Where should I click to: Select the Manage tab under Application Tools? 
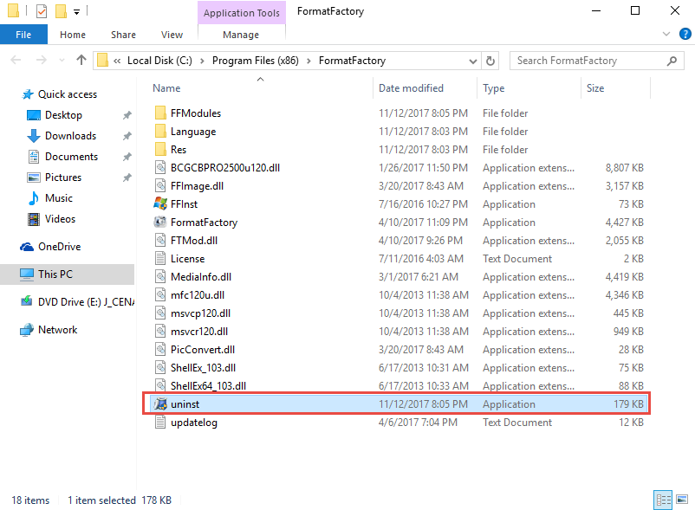click(241, 35)
